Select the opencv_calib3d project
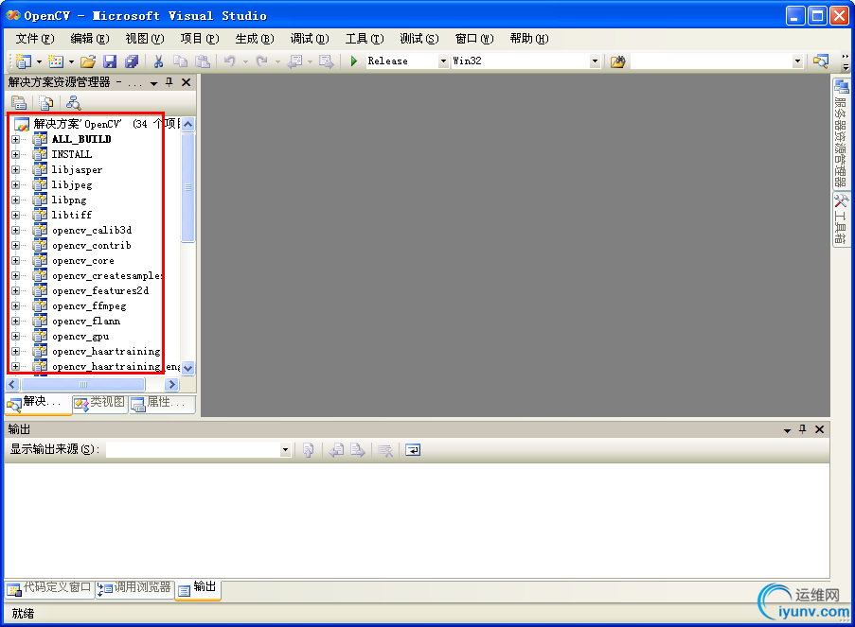The width and height of the screenshot is (855, 627). click(92, 231)
